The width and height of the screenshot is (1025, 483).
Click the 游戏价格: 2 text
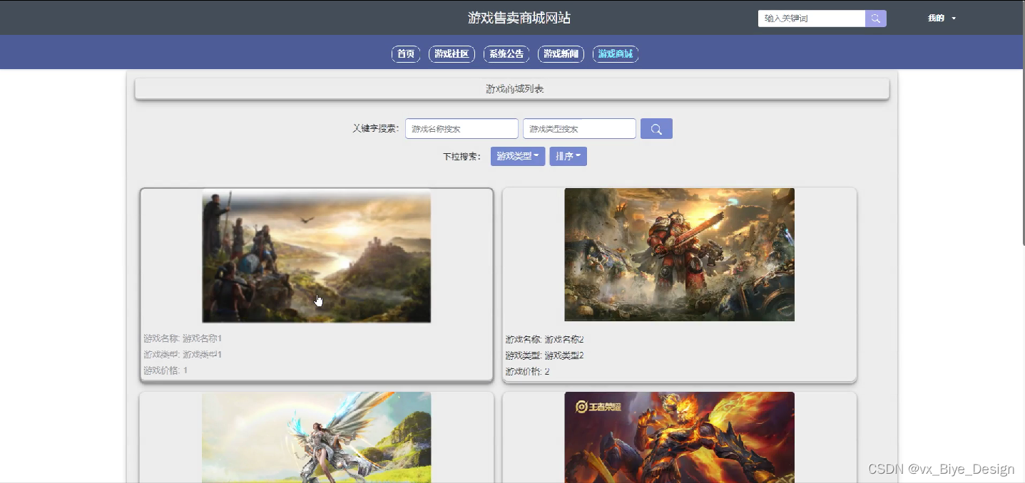point(527,372)
